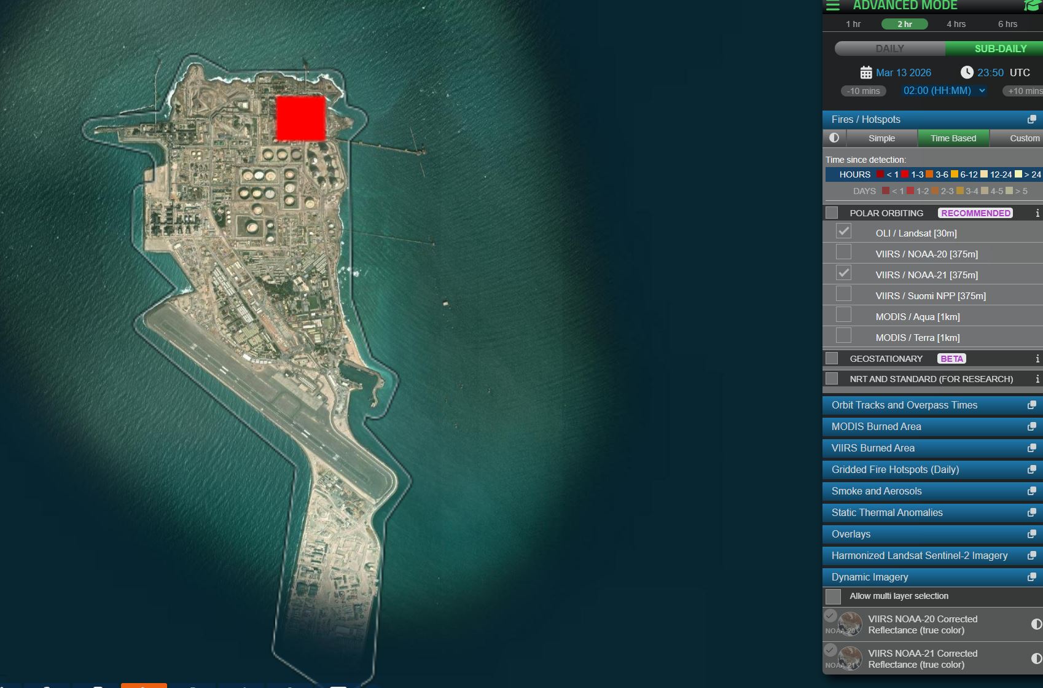Screen dimensions: 1043x688
Task: Click the opacity icon left of Simple tab
Action: click(834, 138)
